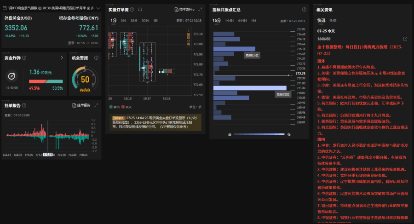Click the 积存金 reference price 772.61
The image size is (414, 224).
coord(89,28)
